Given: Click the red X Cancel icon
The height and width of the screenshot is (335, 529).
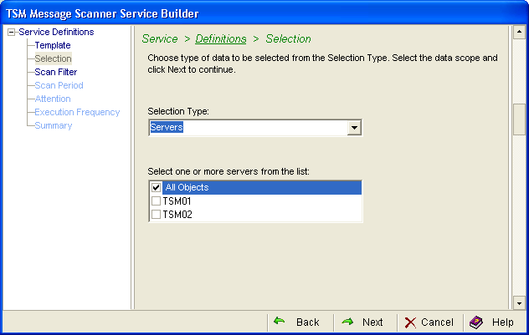Looking at the screenshot, I should coord(410,322).
